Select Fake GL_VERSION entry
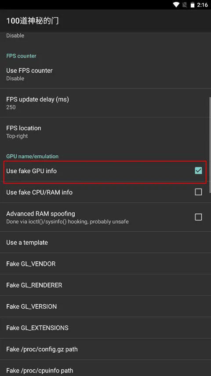The width and height of the screenshot is (211, 376). coord(105,307)
